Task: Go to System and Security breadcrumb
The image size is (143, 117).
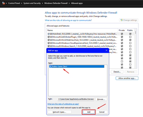Action: pos(32,3)
